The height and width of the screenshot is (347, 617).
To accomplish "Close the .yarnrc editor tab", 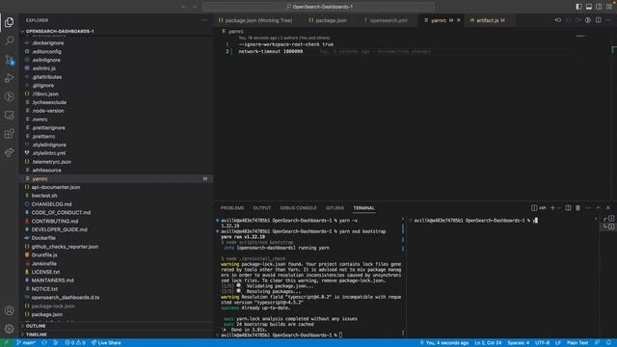I will [459, 20].
